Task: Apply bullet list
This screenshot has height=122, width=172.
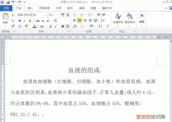Action: click(74, 15)
